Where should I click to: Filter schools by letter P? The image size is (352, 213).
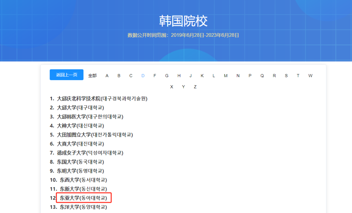(250, 76)
